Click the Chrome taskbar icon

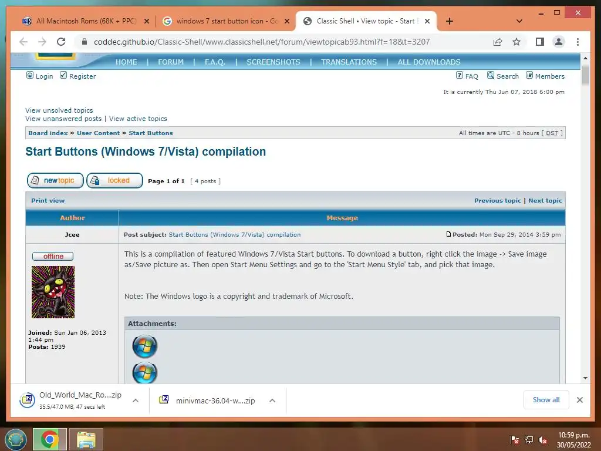(x=49, y=439)
